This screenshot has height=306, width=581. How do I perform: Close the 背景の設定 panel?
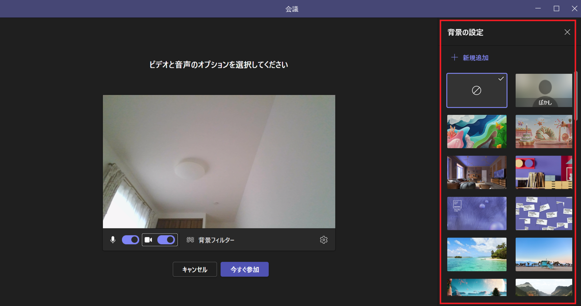pyautogui.click(x=567, y=32)
